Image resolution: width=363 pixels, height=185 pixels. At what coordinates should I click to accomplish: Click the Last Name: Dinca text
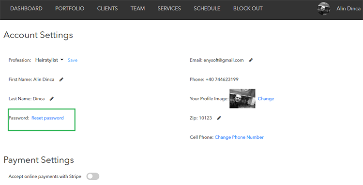[27, 99]
